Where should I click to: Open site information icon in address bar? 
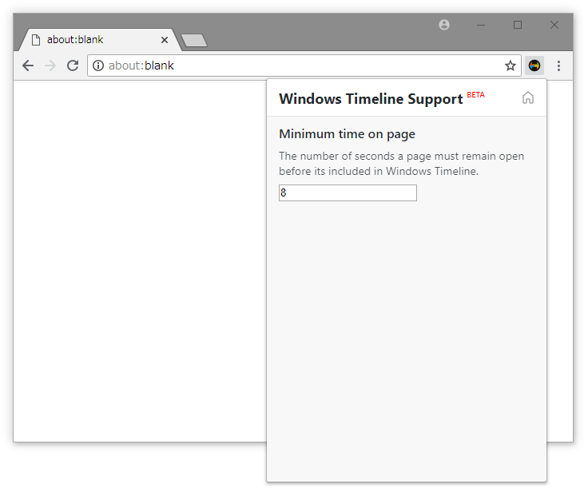coord(98,65)
